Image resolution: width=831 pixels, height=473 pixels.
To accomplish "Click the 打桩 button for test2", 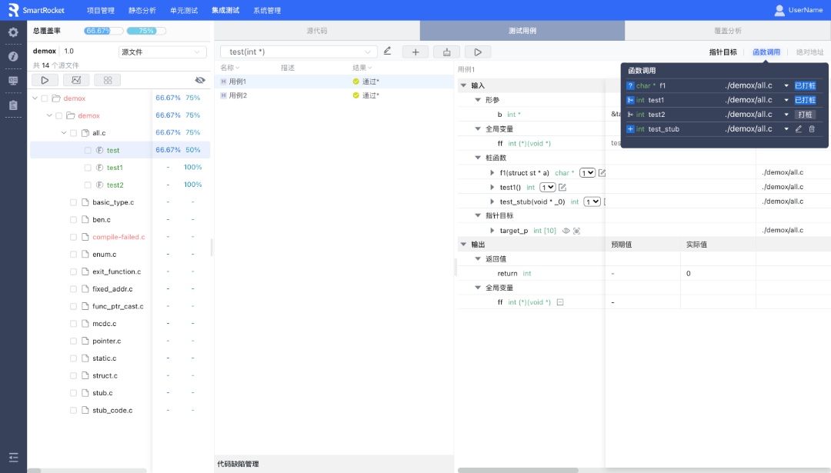I will (804, 115).
